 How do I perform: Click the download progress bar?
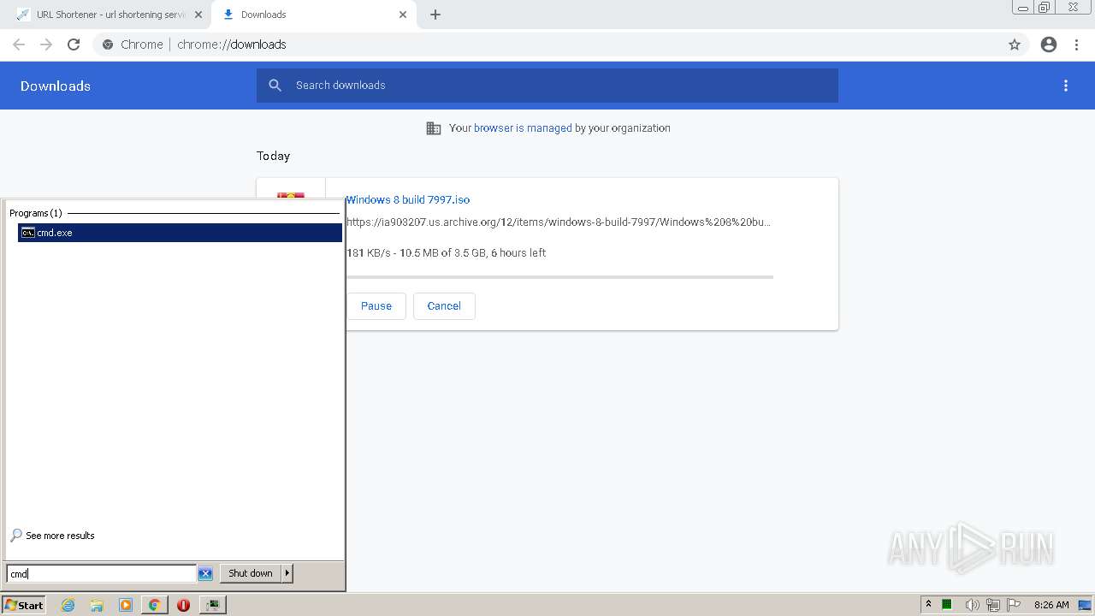click(x=559, y=277)
